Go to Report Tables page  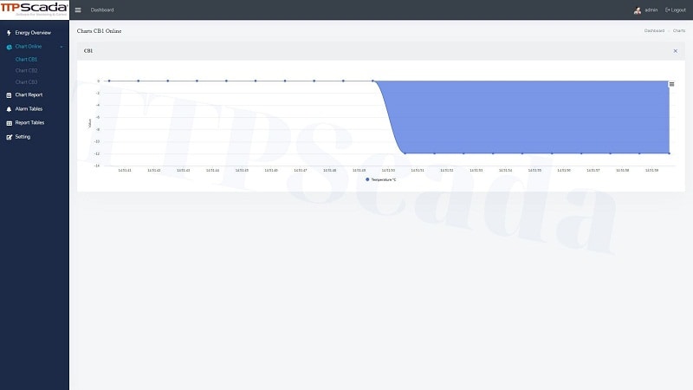[x=29, y=123]
